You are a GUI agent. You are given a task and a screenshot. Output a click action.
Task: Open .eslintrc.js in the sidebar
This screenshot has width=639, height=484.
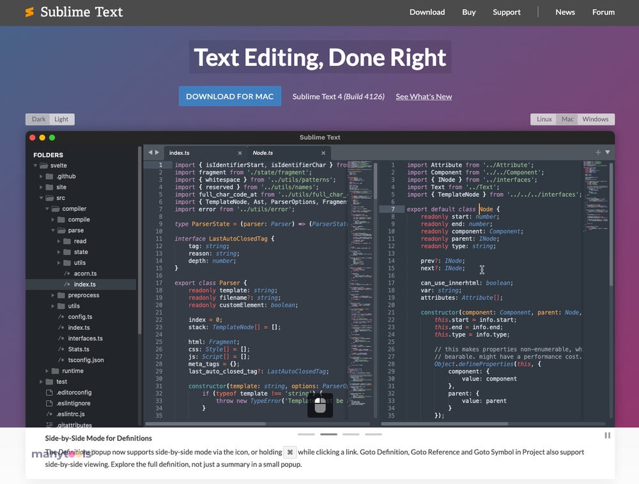click(x=70, y=414)
